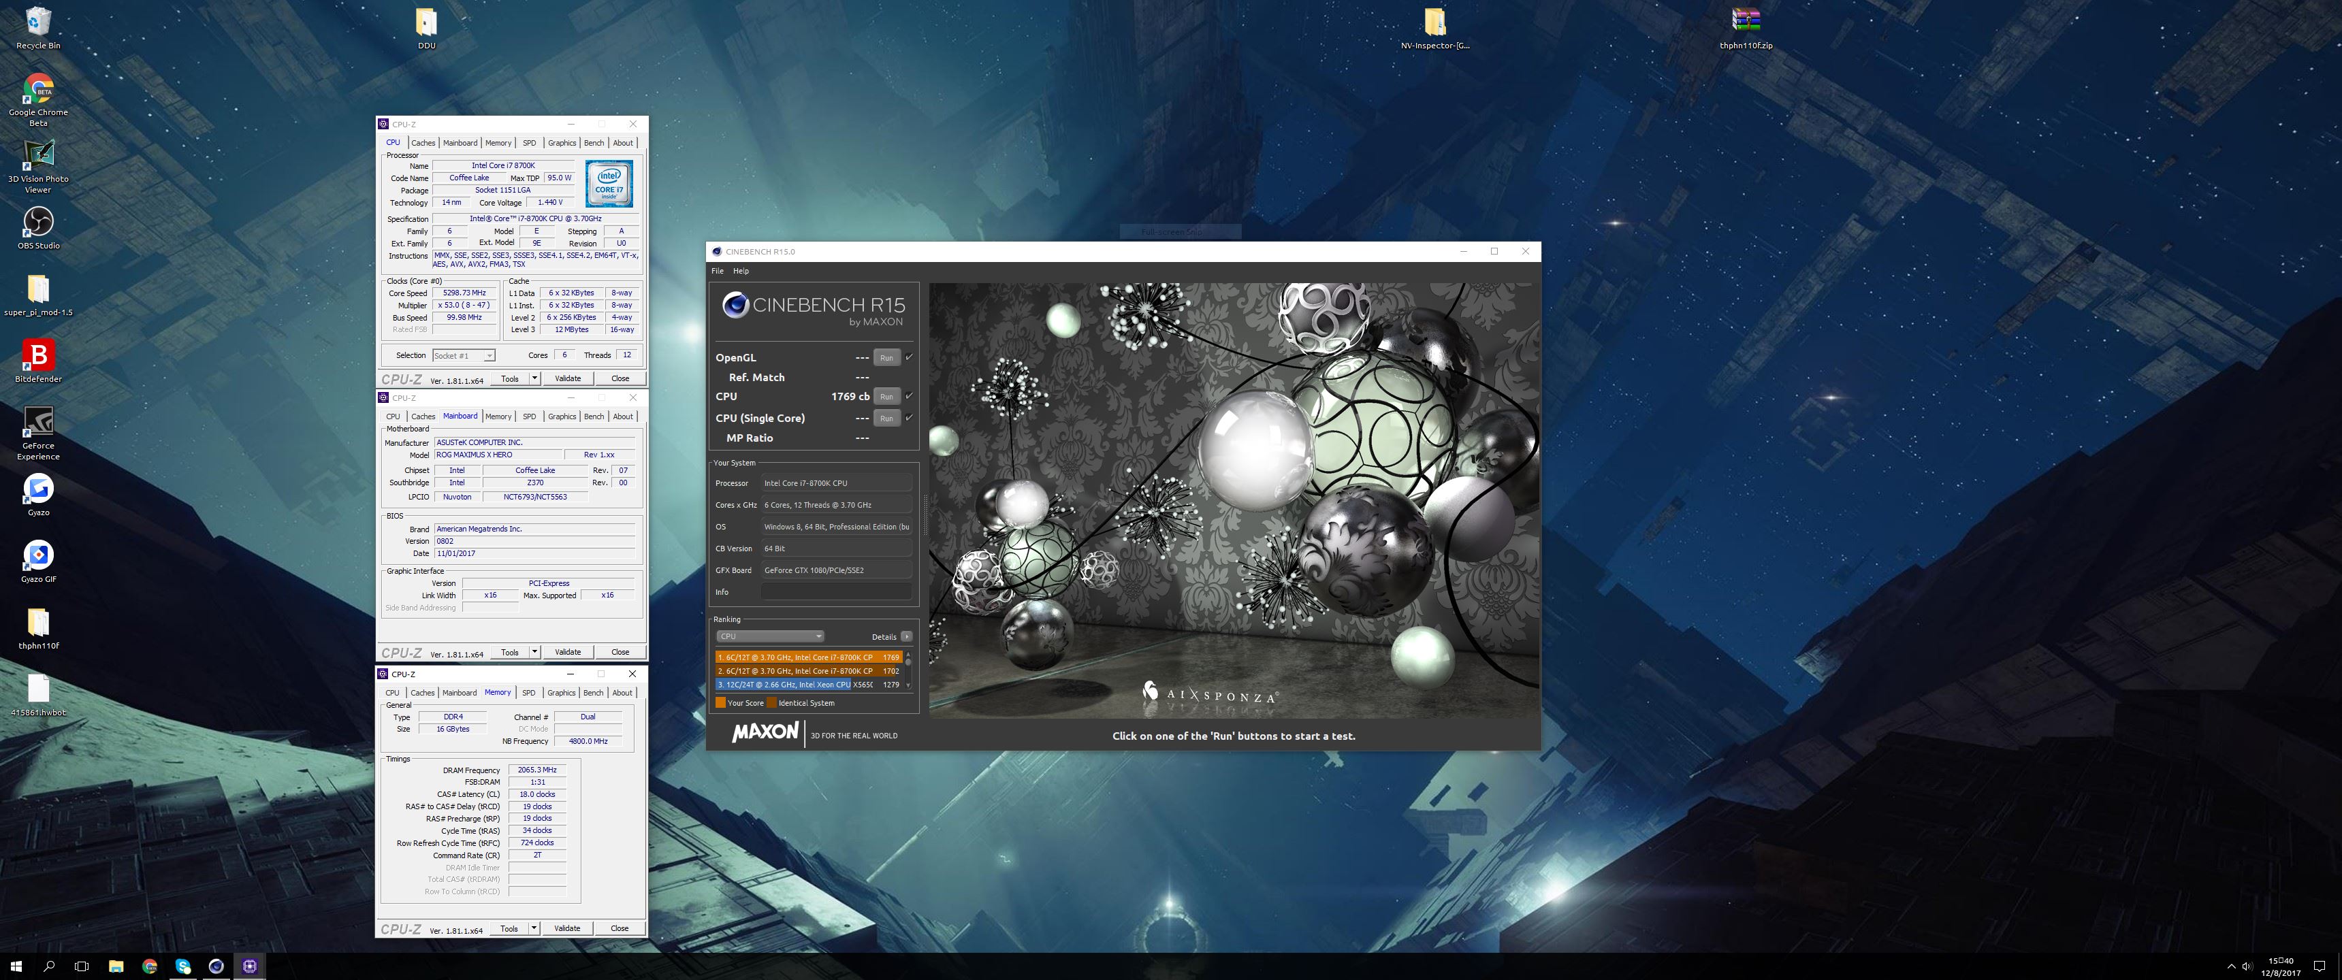The image size is (2342, 980).
Task: Switch to Skype in the taskbar
Action: (182, 966)
